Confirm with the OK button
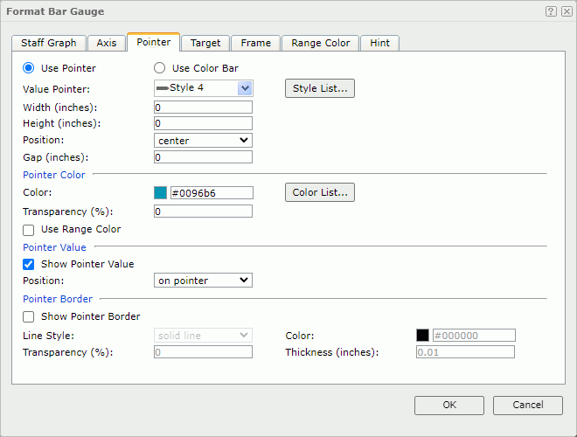The image size is (577, 437). pyautogui.click(x=449, y=406)
